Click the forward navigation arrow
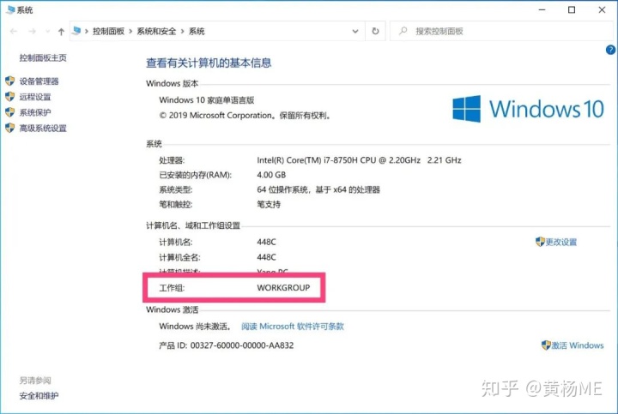Screen dimensions: 618x414 tap(32, 32)
